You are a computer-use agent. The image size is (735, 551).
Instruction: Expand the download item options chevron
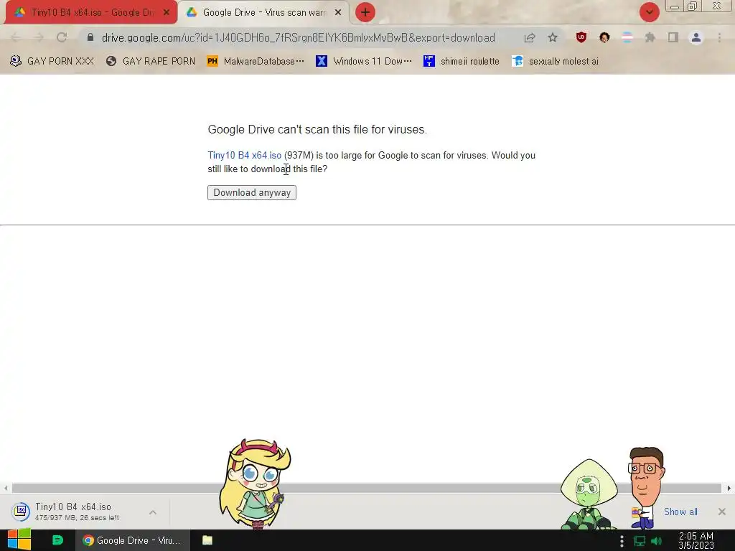153,512
